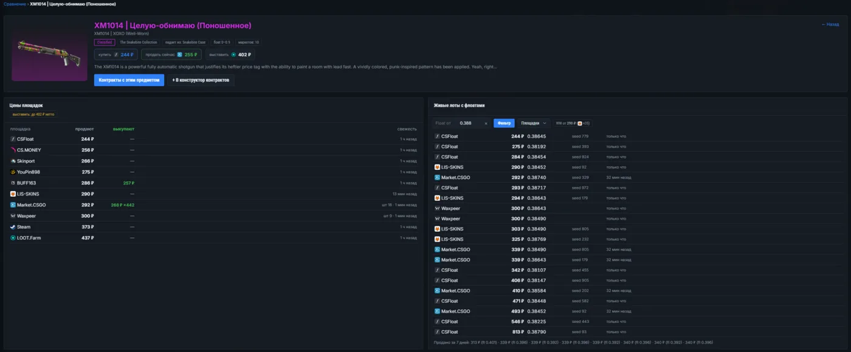Click The Snakebite Collection tag
This screenshot has height=352, width=851.
coord(139,42)
